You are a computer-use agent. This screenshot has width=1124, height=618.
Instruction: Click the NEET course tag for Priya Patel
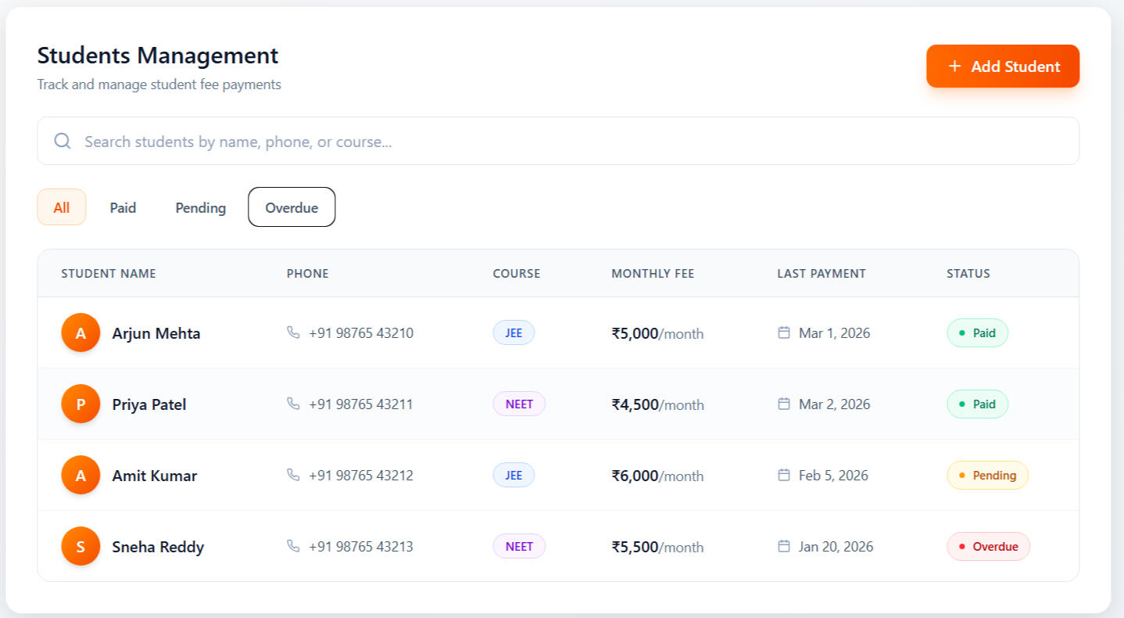pyautogui.click(x=519, y=404)
